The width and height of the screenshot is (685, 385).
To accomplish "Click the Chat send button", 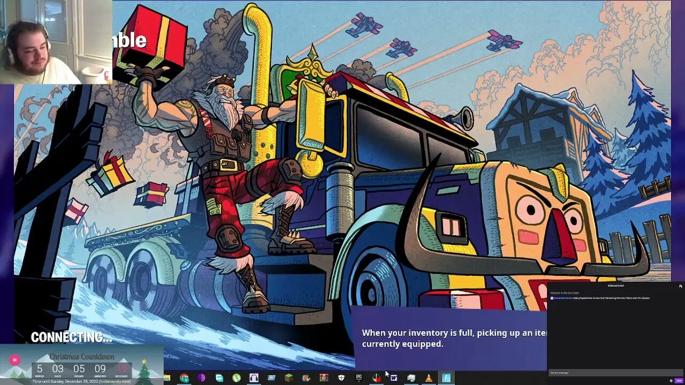I will coord(679,381).
